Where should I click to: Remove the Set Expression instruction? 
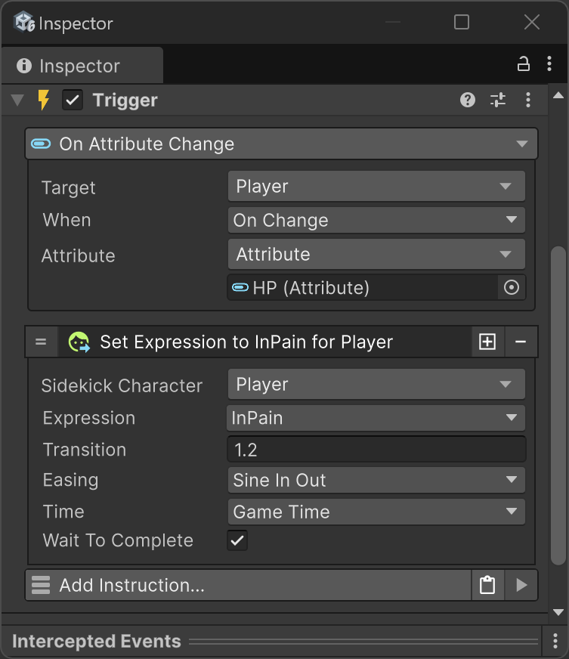(x=521, y=342)
